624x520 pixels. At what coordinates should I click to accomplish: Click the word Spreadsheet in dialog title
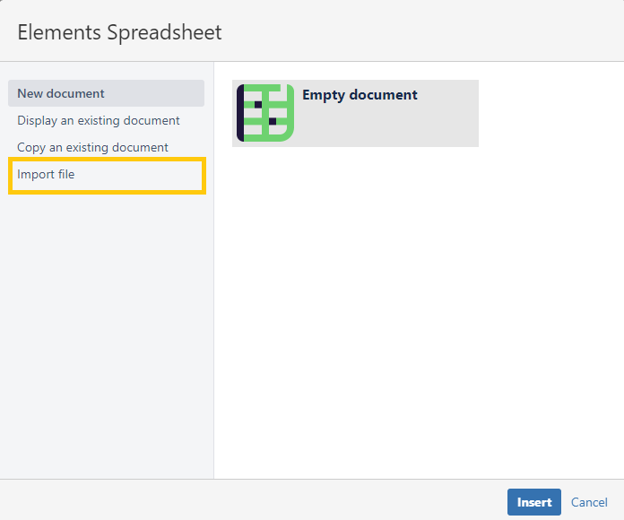pyautogui.click(x=163, y=33)
